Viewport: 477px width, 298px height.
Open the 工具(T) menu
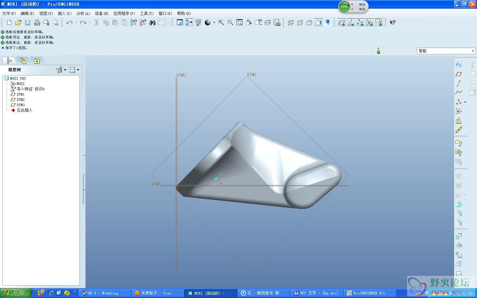[147, 14]
